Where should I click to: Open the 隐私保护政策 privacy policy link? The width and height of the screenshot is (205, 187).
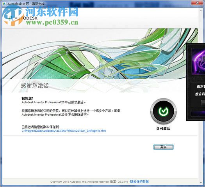[139, 182]
